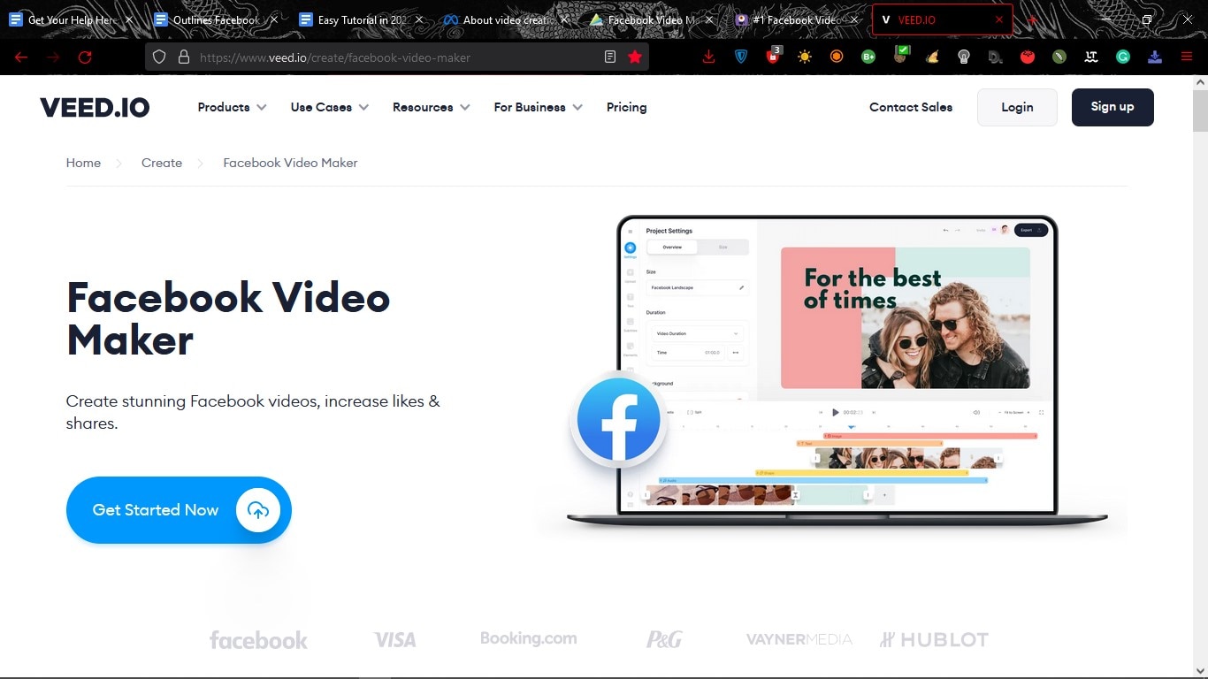
Task: Open the browser hamburger menu
Action: [1187, 57]
